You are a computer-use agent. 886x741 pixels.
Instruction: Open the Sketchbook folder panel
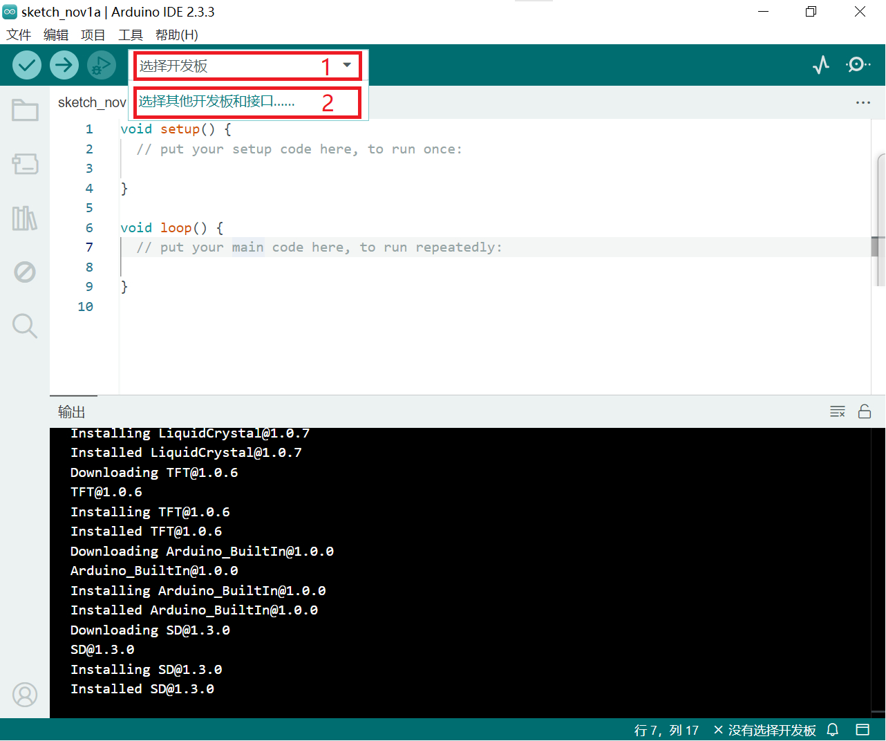pyautogui.click(x=25, y=110)
